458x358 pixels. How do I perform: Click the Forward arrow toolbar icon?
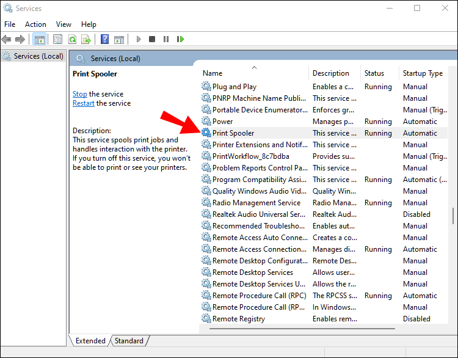coord(20,39)
